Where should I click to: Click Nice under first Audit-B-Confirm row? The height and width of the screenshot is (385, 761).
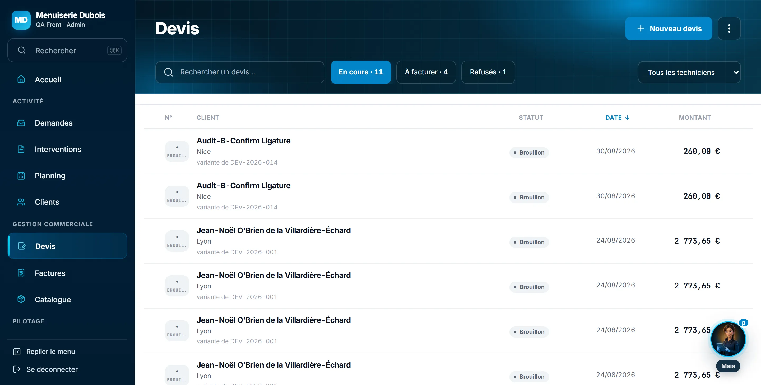pyautogui.click(x=203, y=152)
